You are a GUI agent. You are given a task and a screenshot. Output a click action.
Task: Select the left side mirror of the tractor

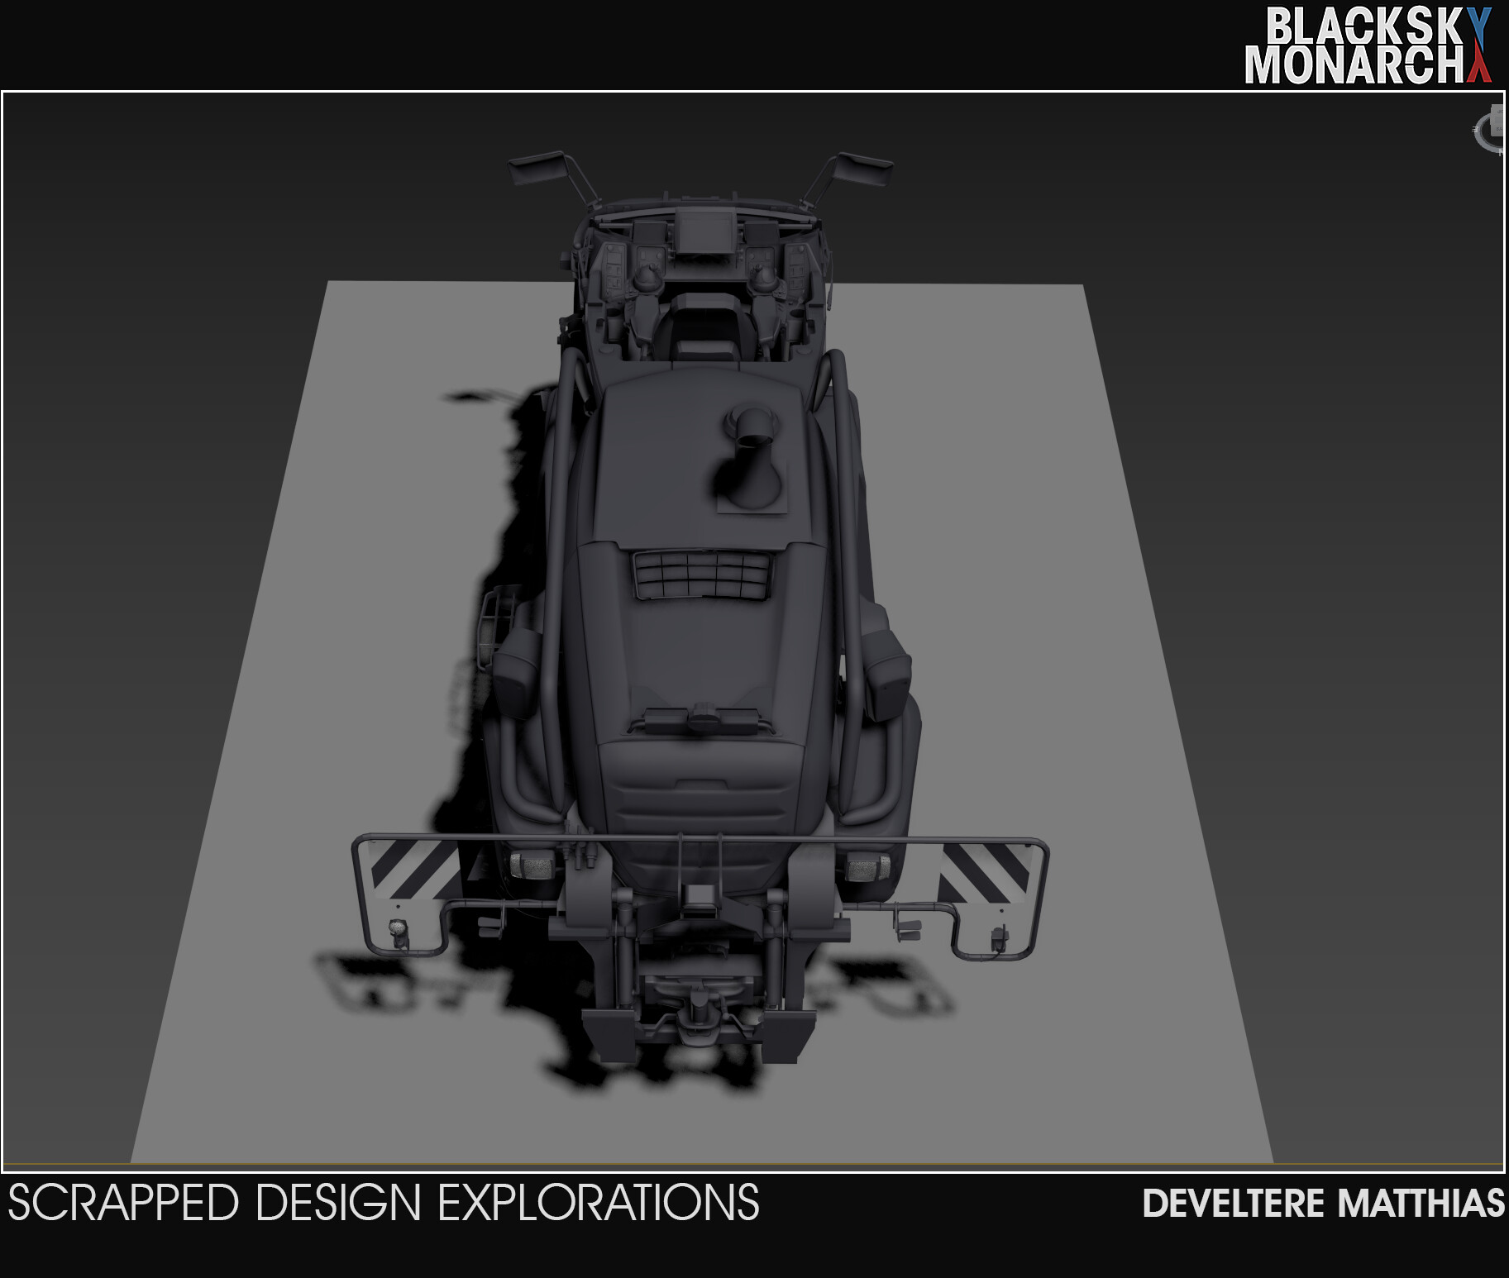click(x=538, y=170)
